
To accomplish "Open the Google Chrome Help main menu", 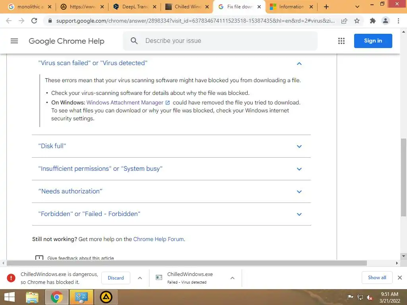I will click(14, 41).
